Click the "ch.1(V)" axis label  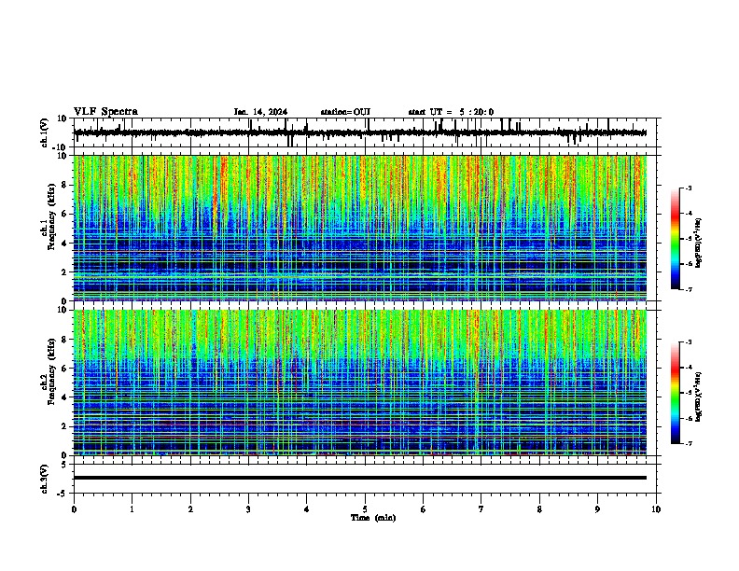(x=45, y=132)
